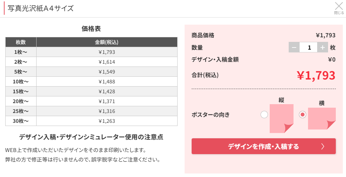Click the 2枚〜 row priced ¥1,614
Image resolution: width=346 pixels, height=177 pixels.
(91, 62)
